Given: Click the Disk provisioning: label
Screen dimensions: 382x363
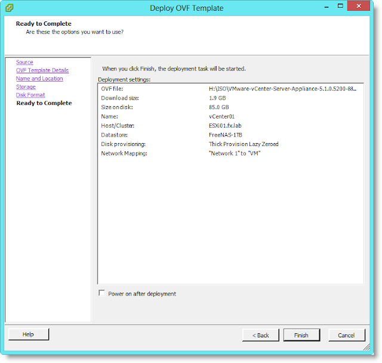Looking at the screenshot, I should 124,144.
